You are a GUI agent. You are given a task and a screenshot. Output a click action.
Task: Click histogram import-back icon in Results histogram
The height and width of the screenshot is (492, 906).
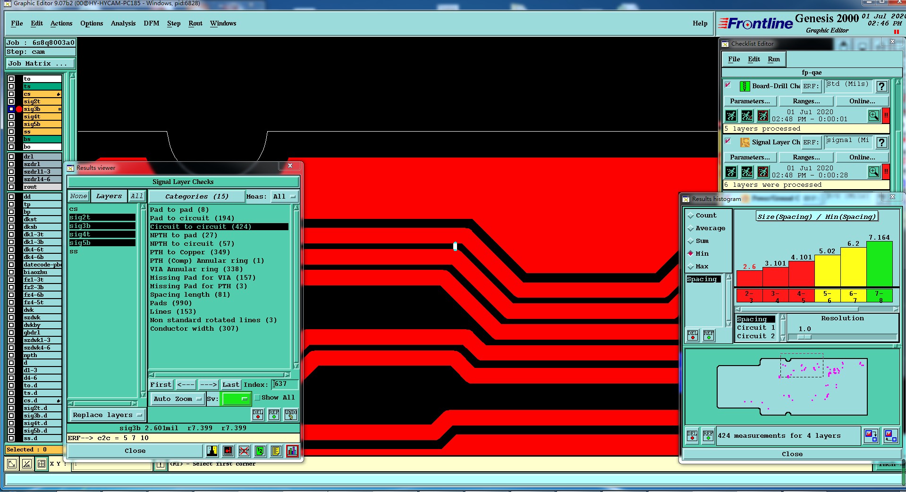coord(890,435)
